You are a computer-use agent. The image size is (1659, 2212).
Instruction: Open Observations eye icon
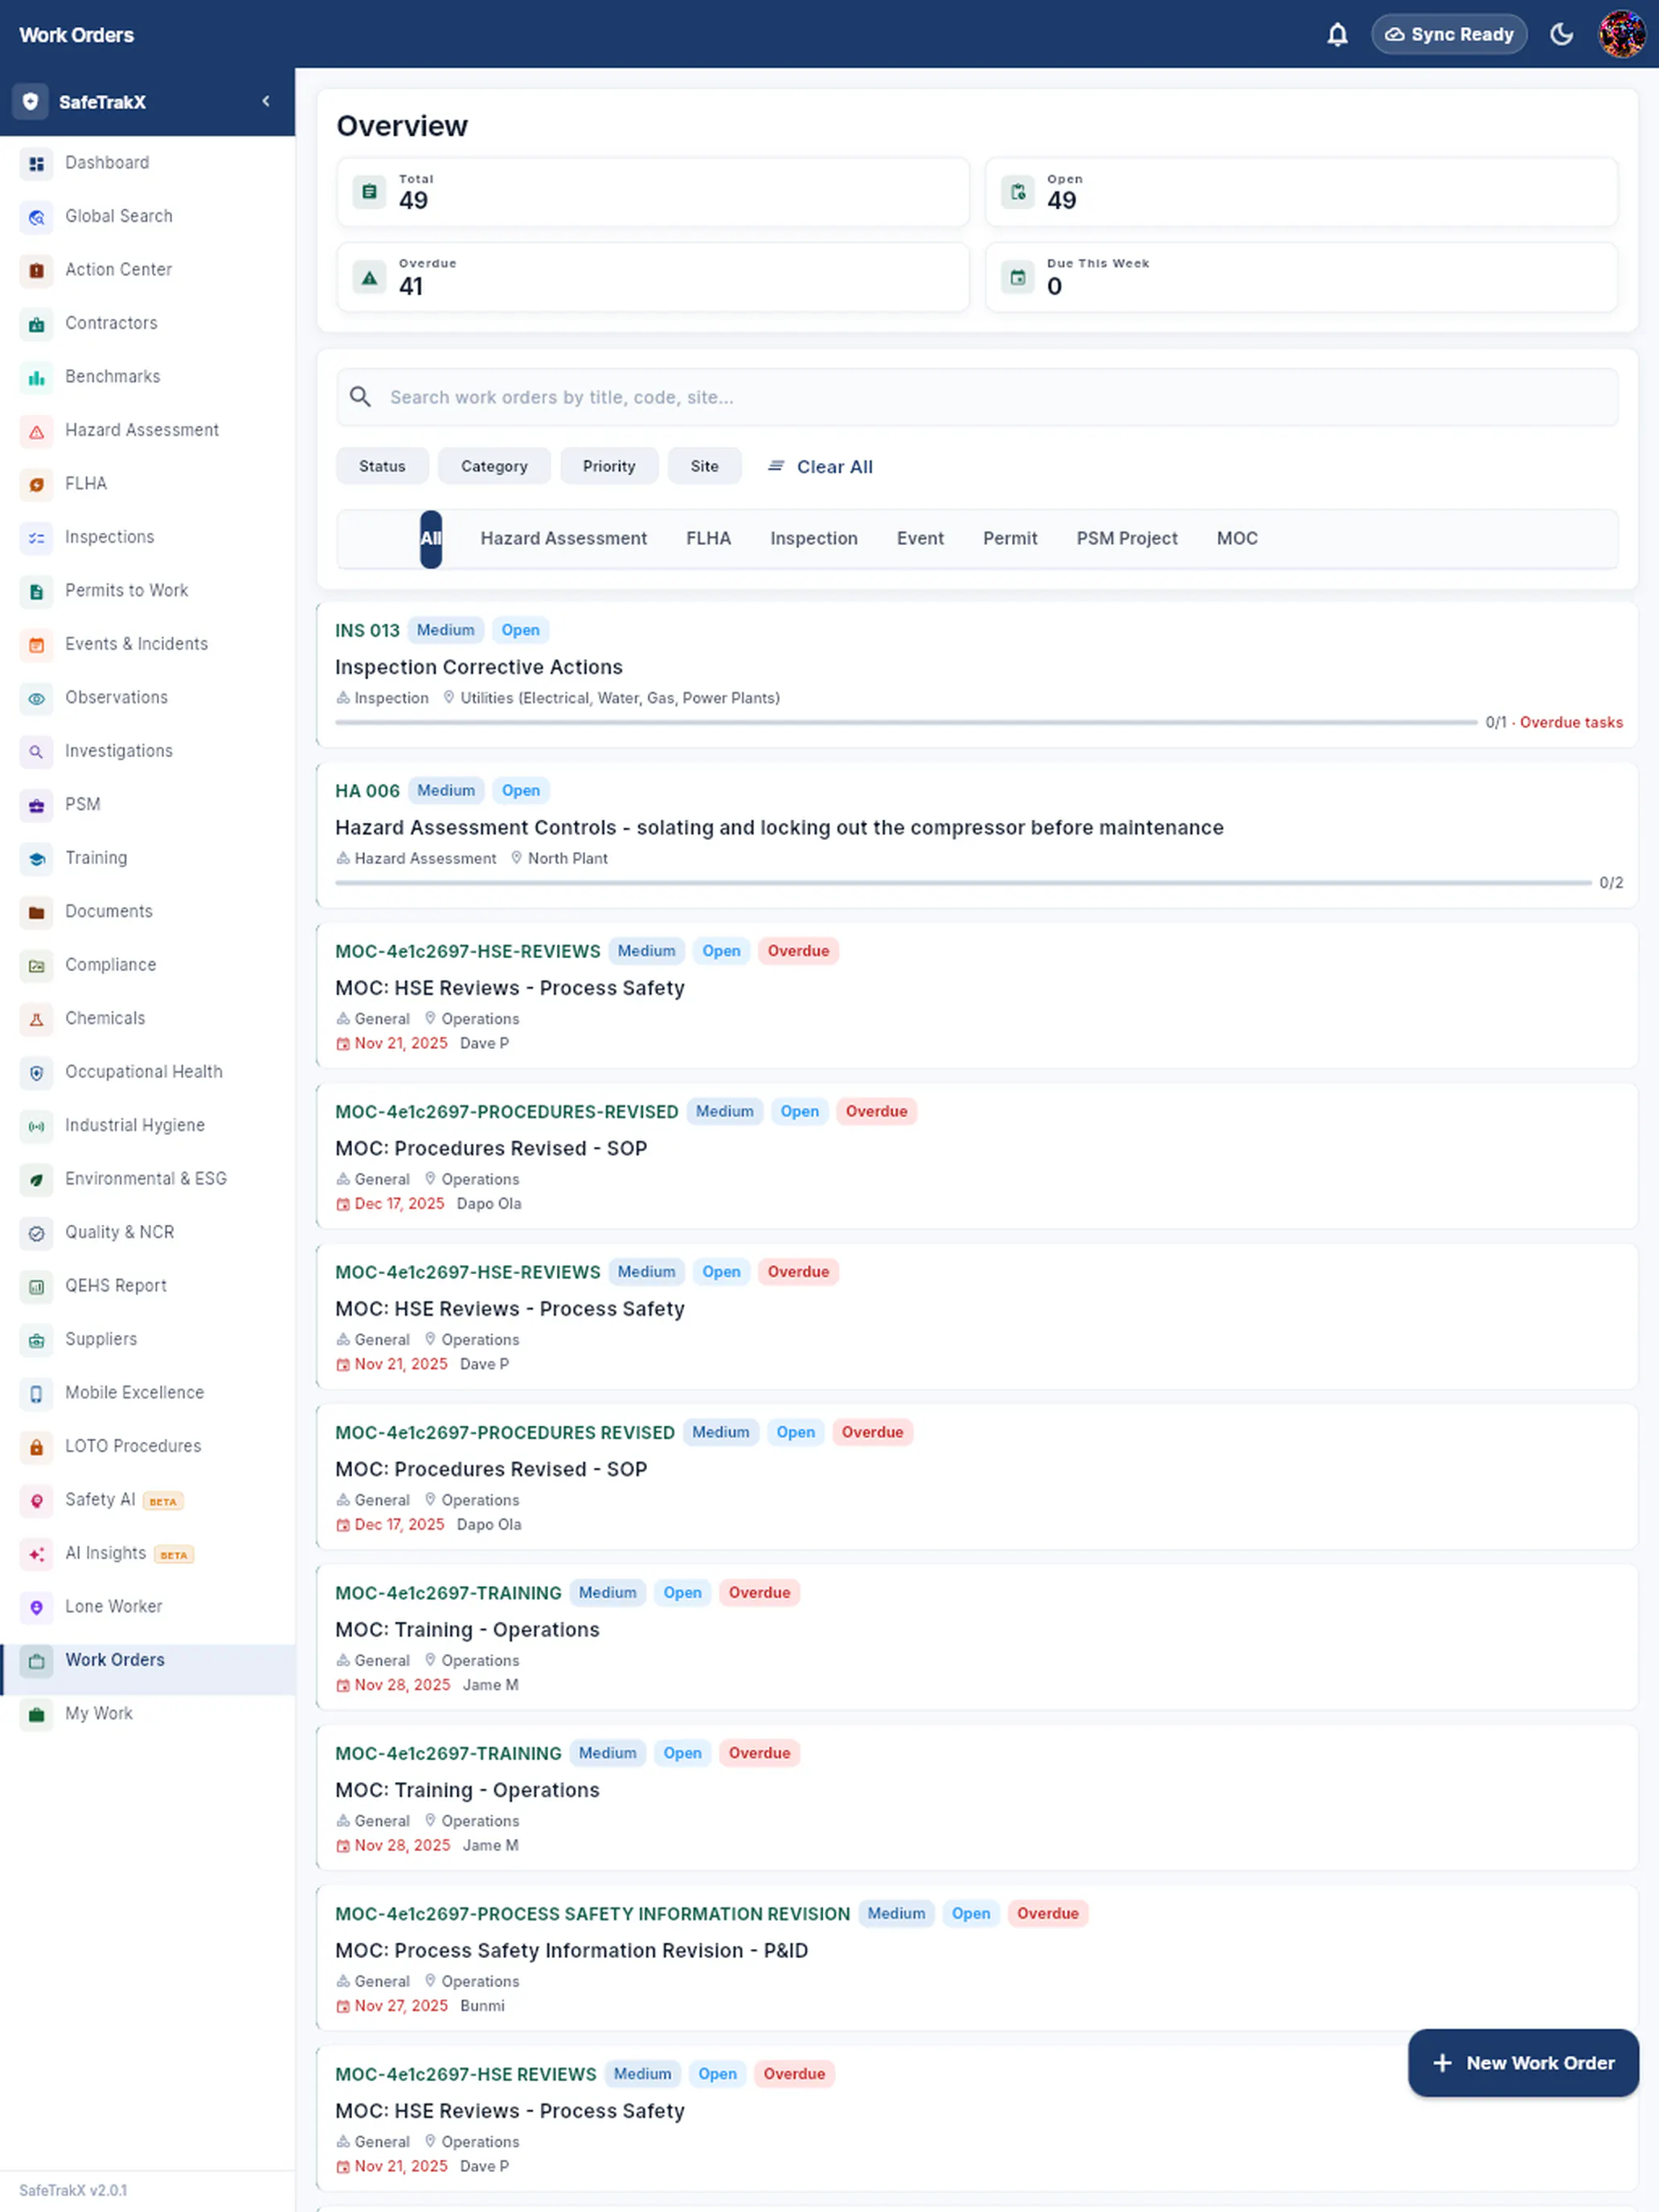[37, 699]
